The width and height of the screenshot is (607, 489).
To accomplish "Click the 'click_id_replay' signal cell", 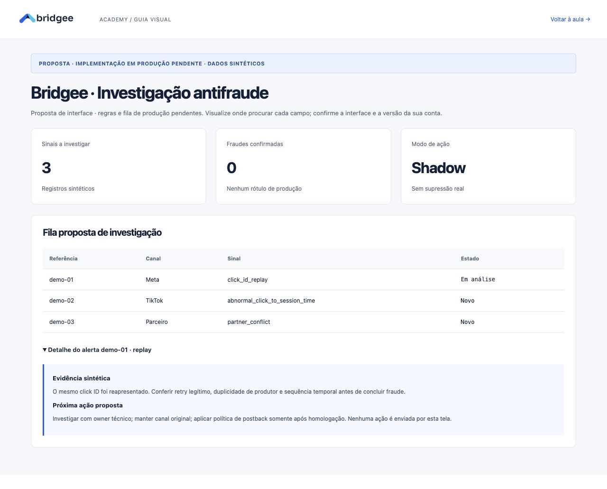I will click(248, 280).
